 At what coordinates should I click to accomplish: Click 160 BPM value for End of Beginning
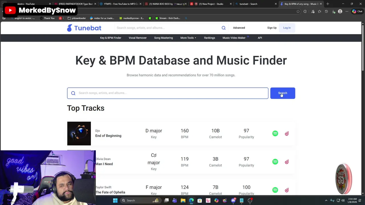point(184,131)
